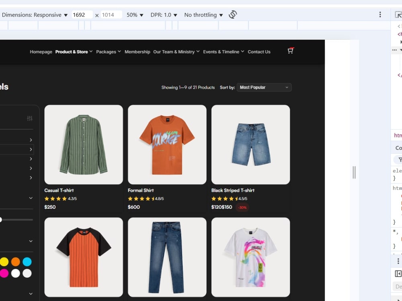Expand the highlighted second category chevron

click(x=31, y=149)
